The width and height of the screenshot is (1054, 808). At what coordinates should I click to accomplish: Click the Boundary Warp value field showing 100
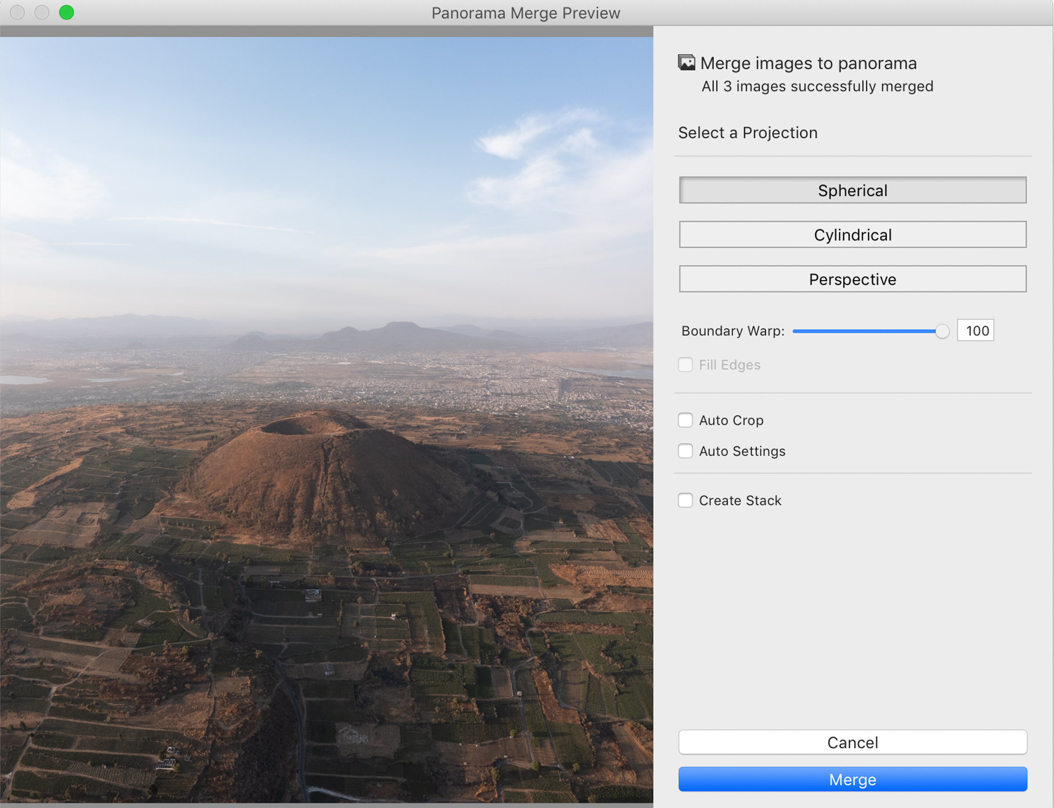coord(975,330)
